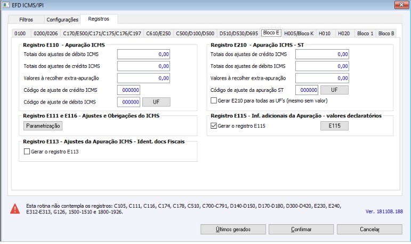The height and width of the screenshot is (244, 411).
Task: Switch to the Bloco 1 tab
Action: point(365,33)
